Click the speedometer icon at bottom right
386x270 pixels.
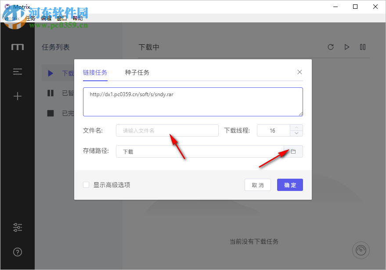point(361,250)
